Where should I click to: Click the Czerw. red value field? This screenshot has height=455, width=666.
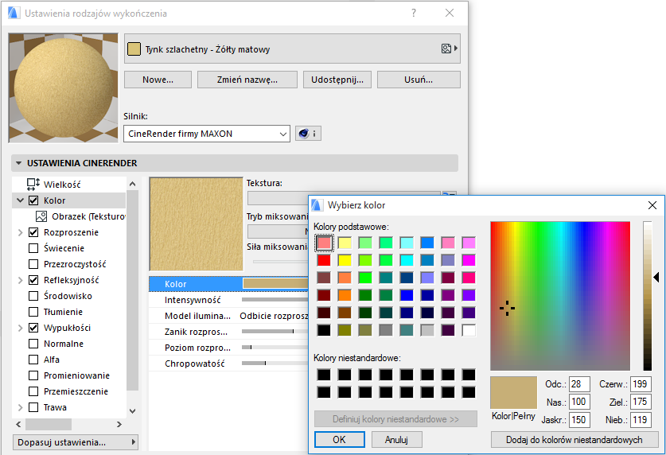[x=641, y=384]
